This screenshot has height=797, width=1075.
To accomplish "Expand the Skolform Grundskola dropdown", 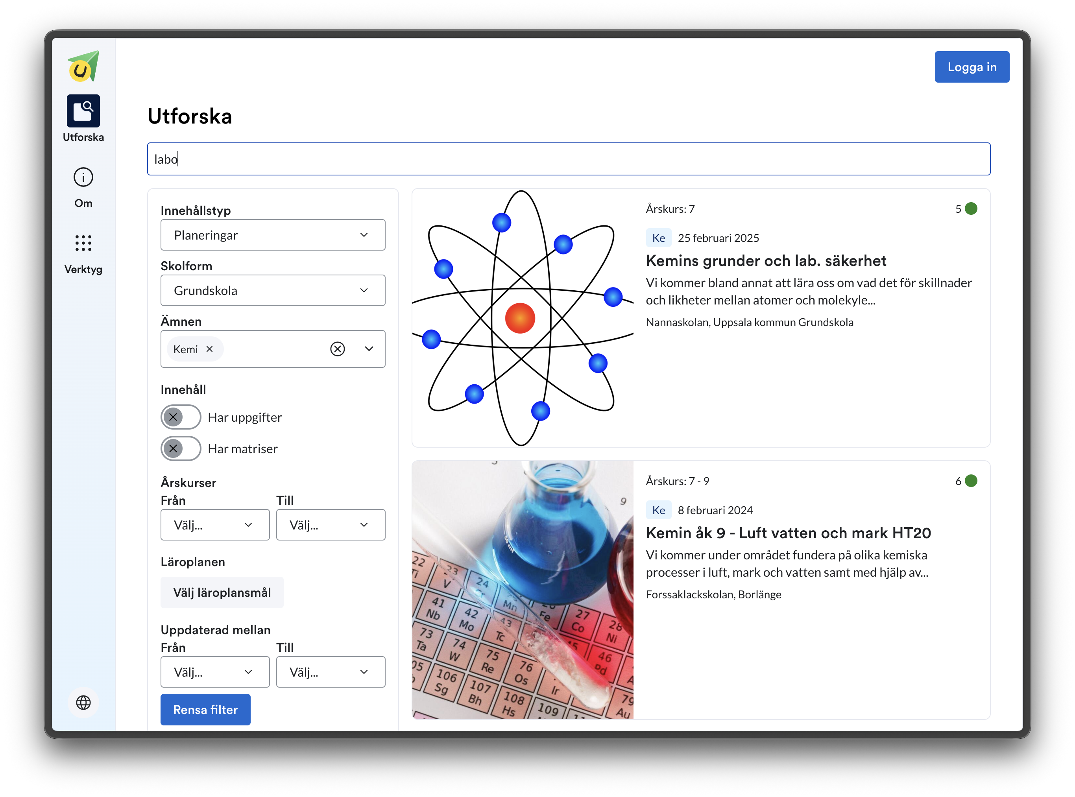I will coord(273,290).
